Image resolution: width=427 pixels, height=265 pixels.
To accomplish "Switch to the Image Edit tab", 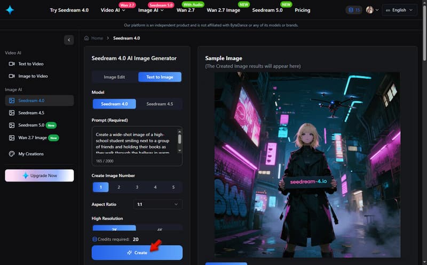I will click(114, 77).
